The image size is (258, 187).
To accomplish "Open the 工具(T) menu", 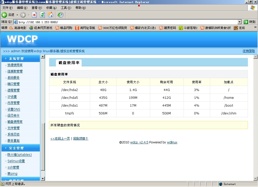I will 66,8.
